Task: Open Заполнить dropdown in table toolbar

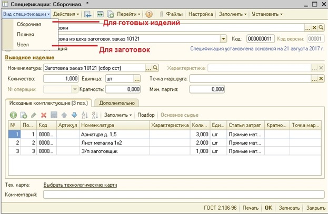Action: point(118,115)
